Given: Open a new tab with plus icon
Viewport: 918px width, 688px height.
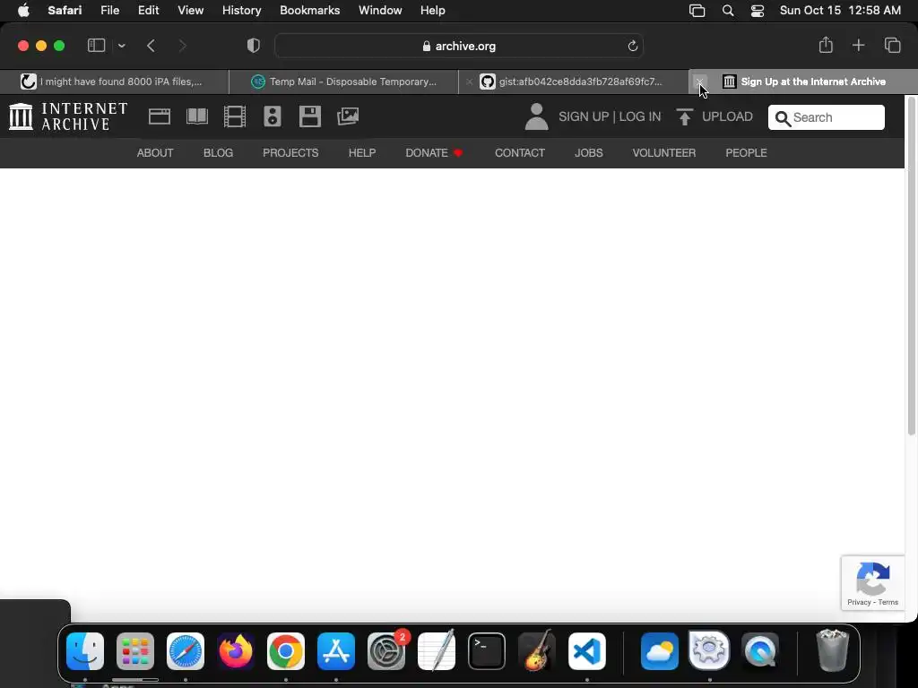Looking at the screenshot, I should click(858, 45).
